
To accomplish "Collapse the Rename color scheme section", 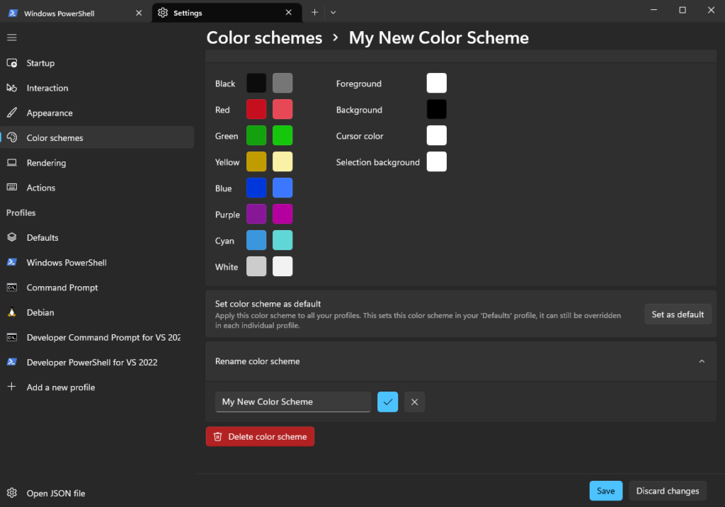I will pyautogui.click(x=702, y=361).
